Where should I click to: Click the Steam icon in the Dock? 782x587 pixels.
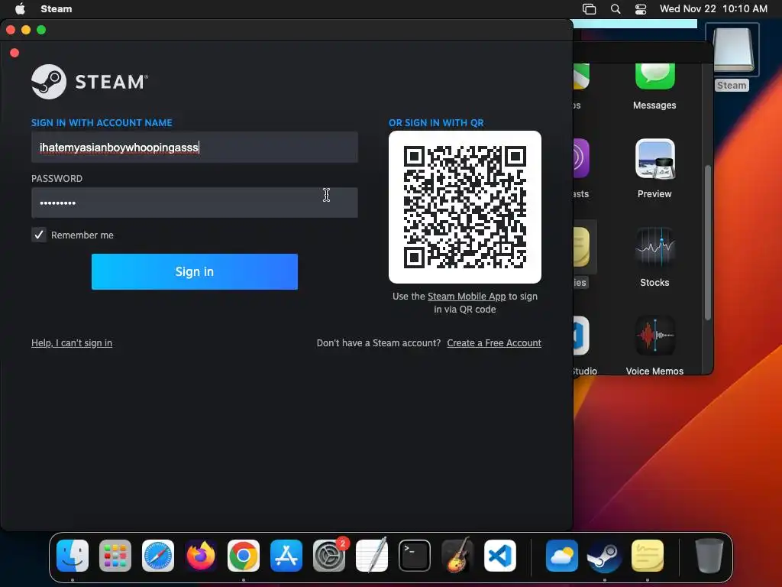pyautogui.click(x=605, y=556)
